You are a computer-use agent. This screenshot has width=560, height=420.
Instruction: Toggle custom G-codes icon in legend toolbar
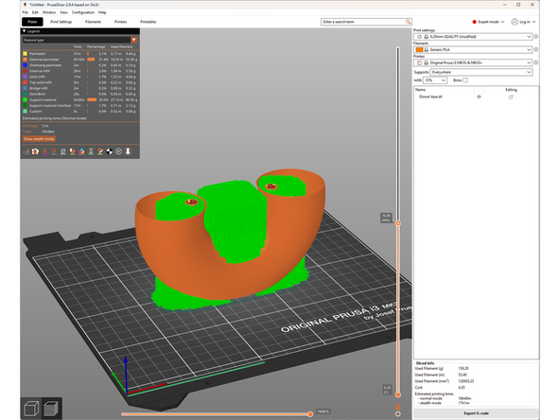tap(100, 151)
